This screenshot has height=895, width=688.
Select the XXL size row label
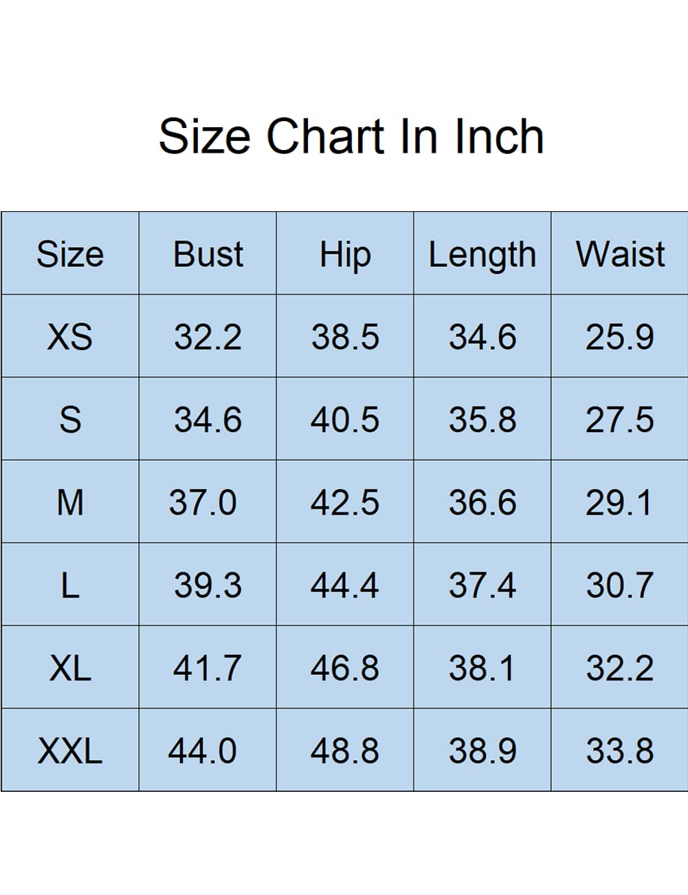70,751
